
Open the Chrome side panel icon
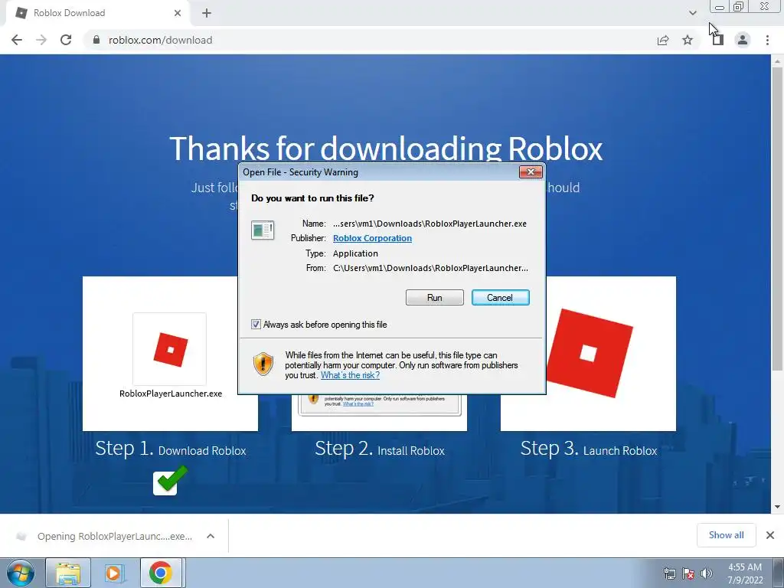click(718, 40)
